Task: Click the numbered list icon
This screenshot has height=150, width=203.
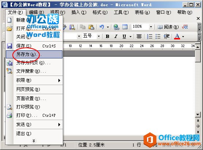Action: [149, 36]
